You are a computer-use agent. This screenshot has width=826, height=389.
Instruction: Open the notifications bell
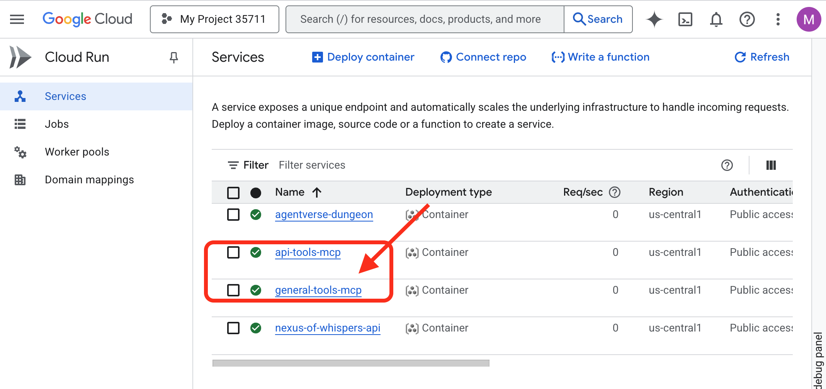tap(716, 19)
